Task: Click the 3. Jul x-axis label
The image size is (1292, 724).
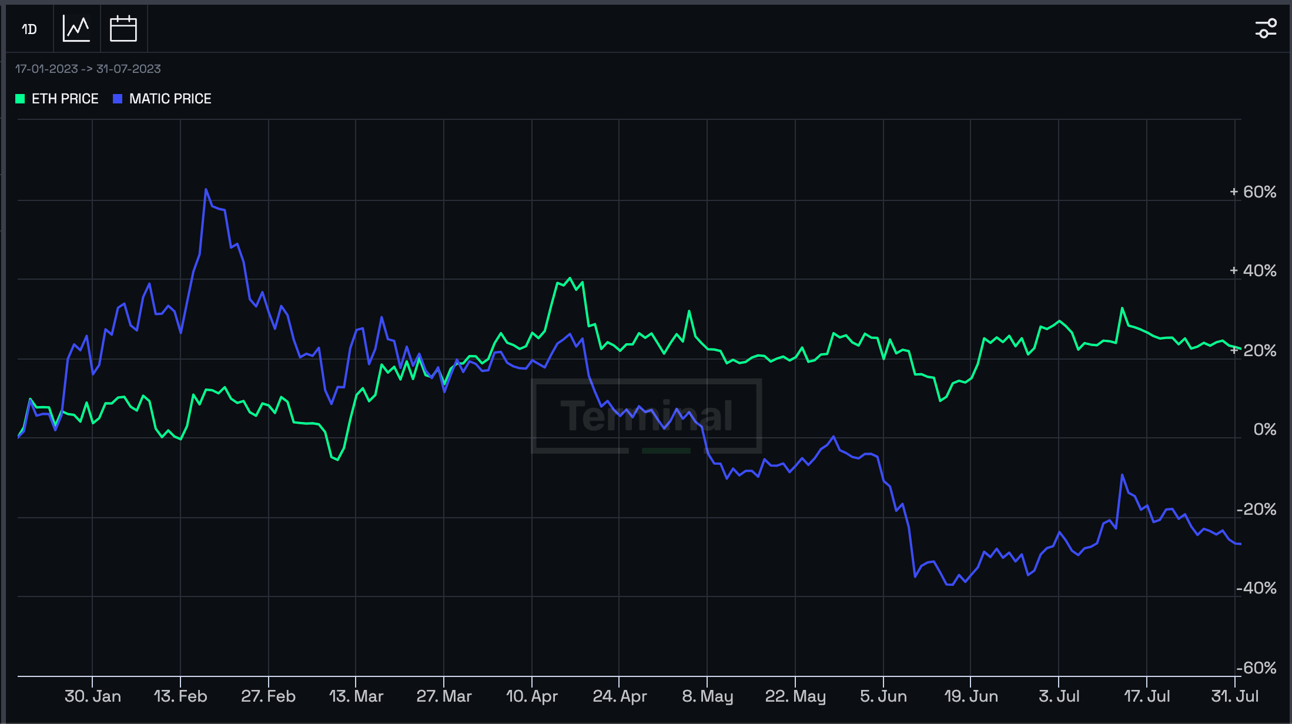Action: coord(1059,696)
